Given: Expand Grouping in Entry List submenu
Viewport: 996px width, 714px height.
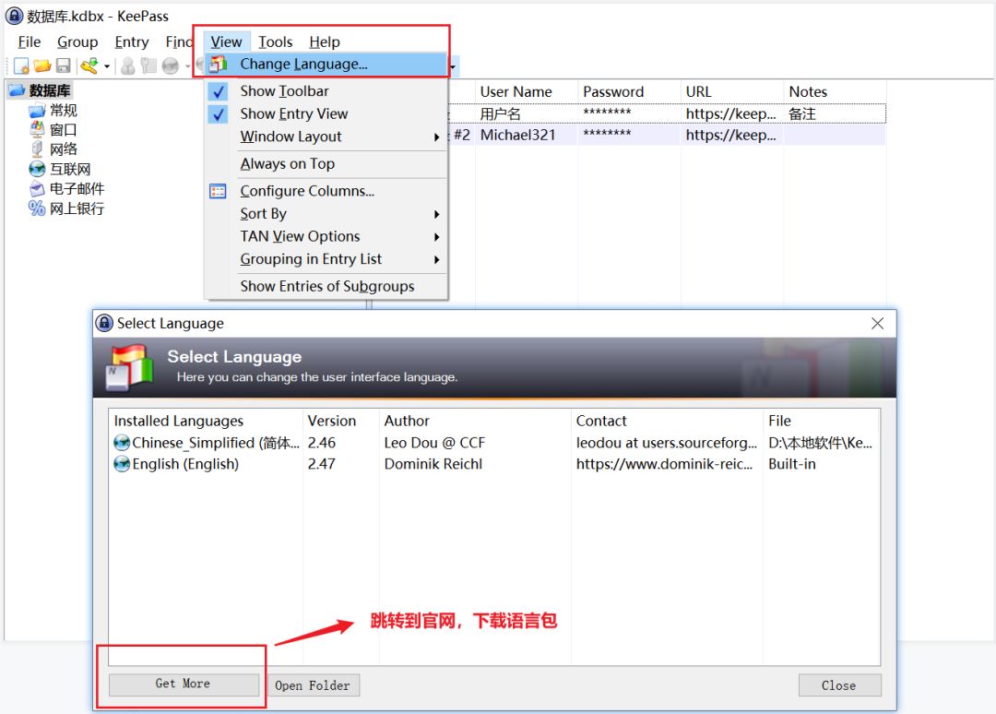Looking at the screenshot, I should click(x=326, y=259).
